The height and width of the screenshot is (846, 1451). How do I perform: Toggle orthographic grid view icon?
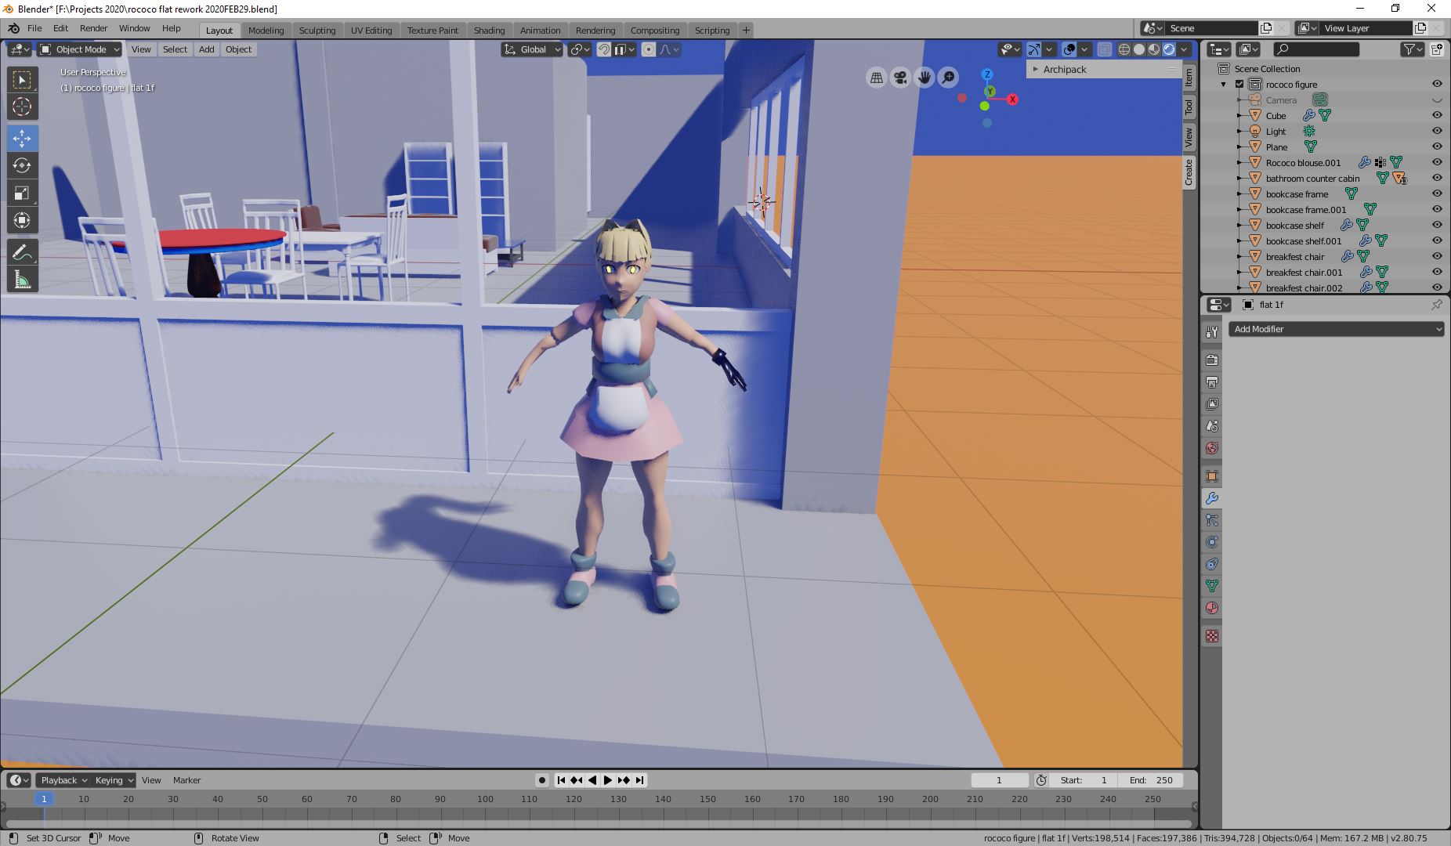pos(877,78)
